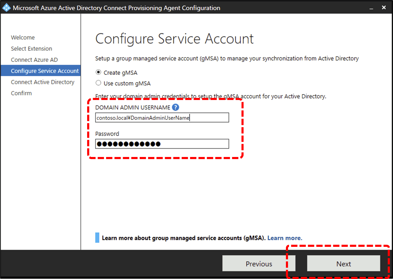This screenshot has height=279, width=393.
Task: Click the window title text in title bar
Action: pos(116,8)
